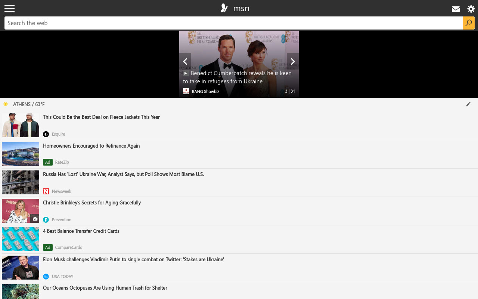Click the Prevention source name

pos(62,220)
